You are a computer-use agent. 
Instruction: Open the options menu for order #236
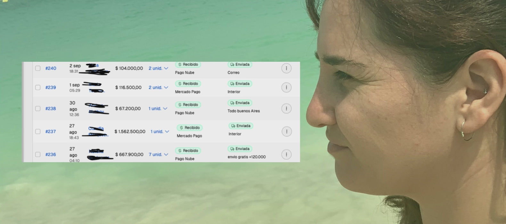286,155
